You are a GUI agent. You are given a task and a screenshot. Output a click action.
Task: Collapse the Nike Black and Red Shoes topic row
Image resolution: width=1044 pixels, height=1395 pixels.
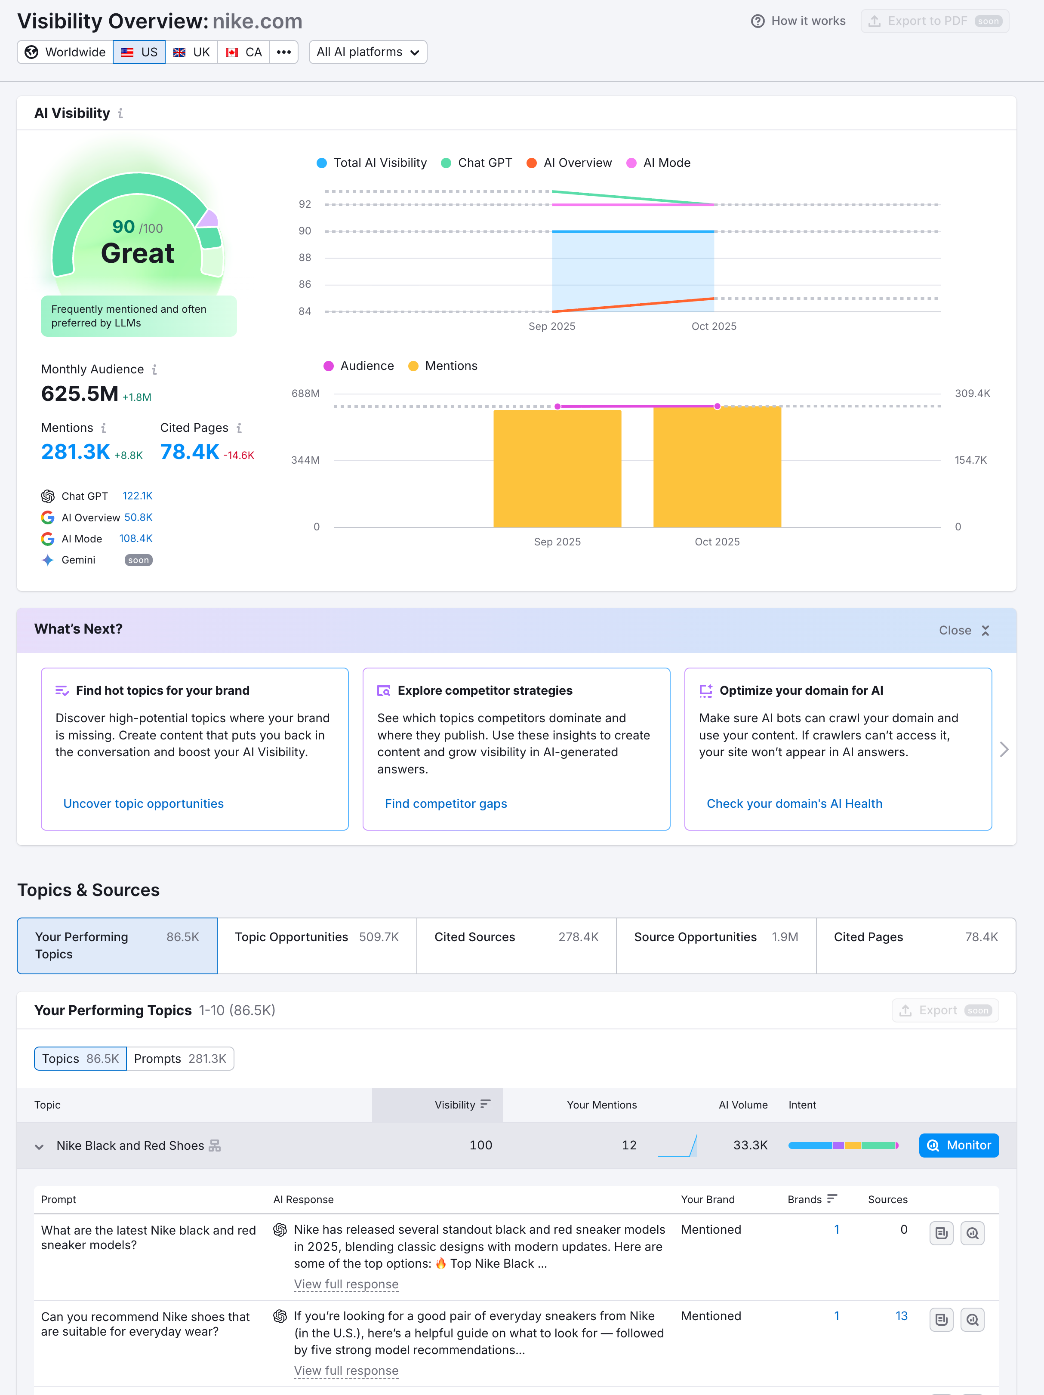click(40, 1146)
